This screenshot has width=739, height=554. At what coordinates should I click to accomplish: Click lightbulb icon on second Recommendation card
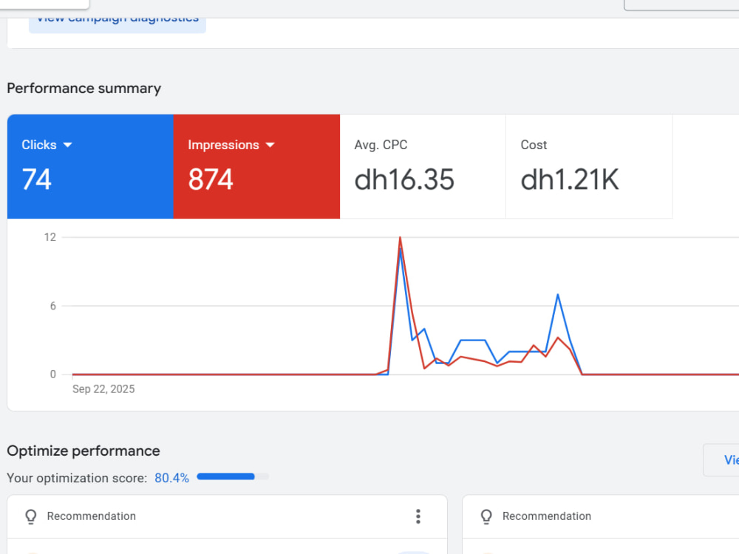click(486, 516)
